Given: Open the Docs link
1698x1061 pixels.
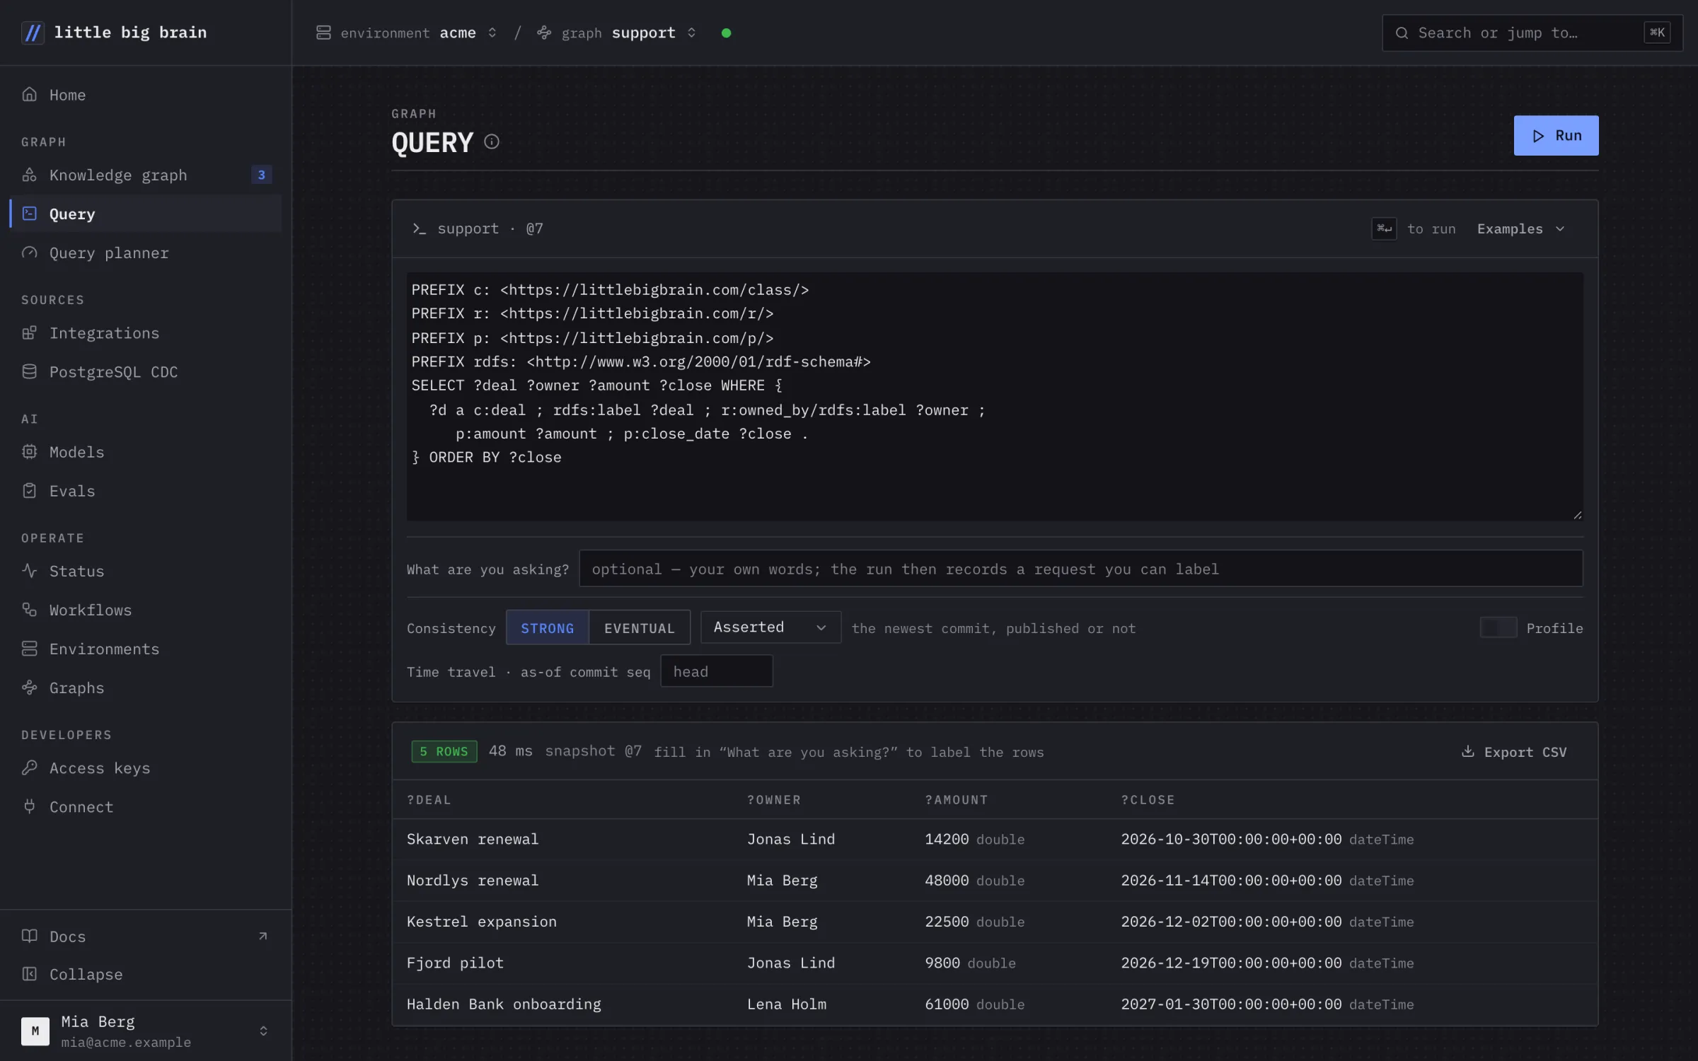Looking at the screenshot, I should click(x=145, y=936).
